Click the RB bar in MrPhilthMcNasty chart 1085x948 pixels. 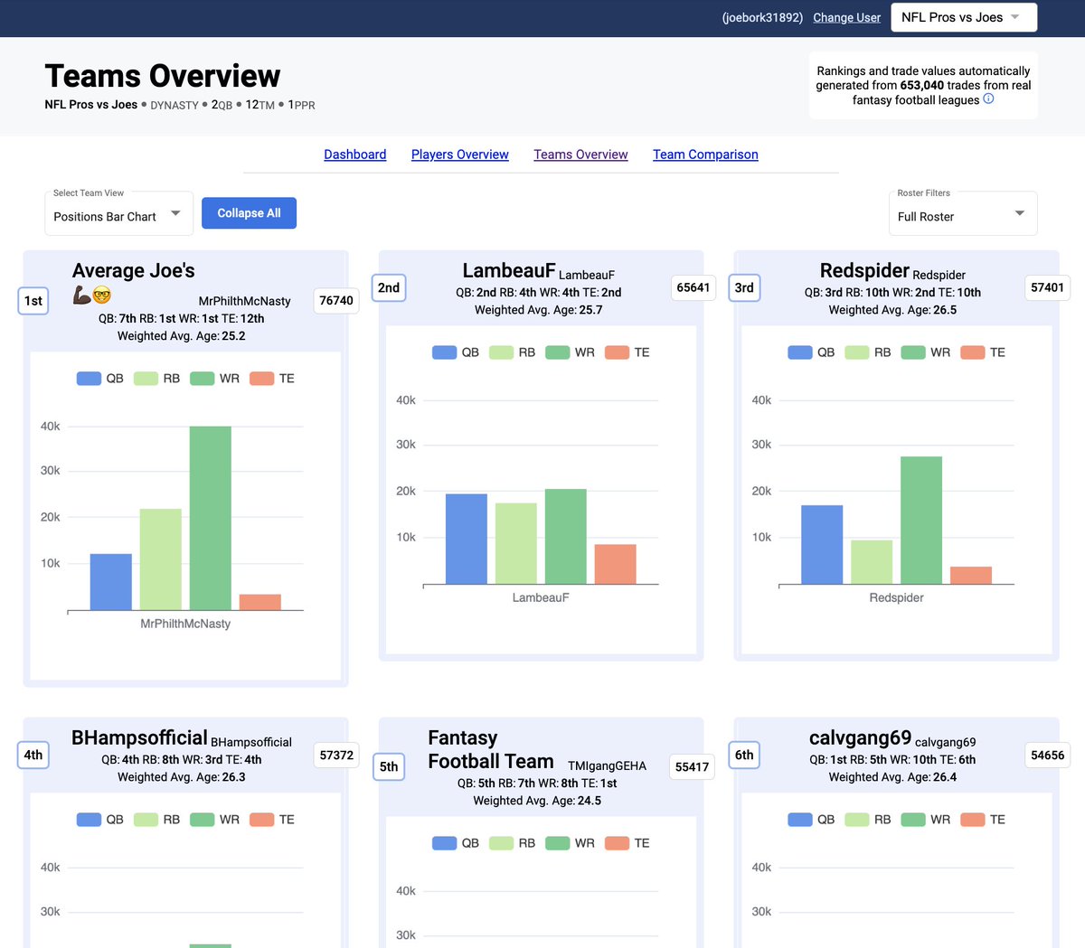[x=161, y=559]
